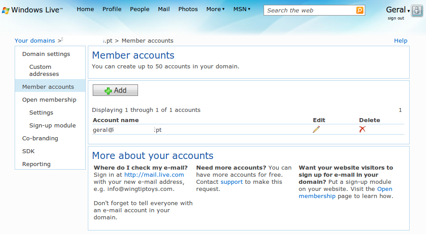
Task: Click the support link
Action: [x=232, y=182]
